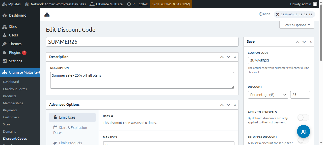Open Sites item under Ultimate Multisite submenu

click(7, 124)
